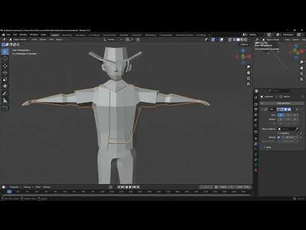306x230 pixels.
Task: Click zoom icon in right small viewport
Action: tap(302, 62)
